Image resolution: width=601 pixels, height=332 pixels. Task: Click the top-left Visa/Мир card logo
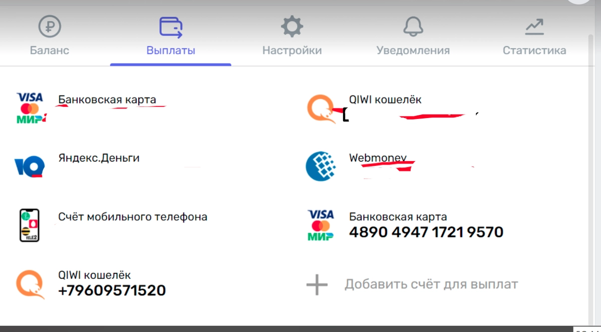coord(31,107)
